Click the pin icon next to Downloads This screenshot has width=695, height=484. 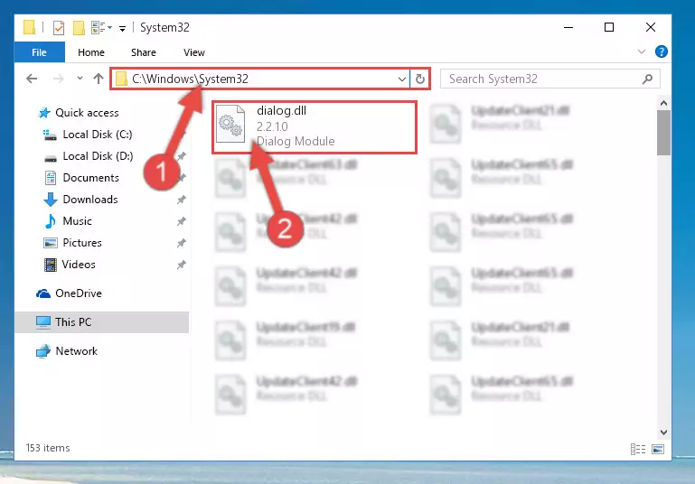pos(182,200)
